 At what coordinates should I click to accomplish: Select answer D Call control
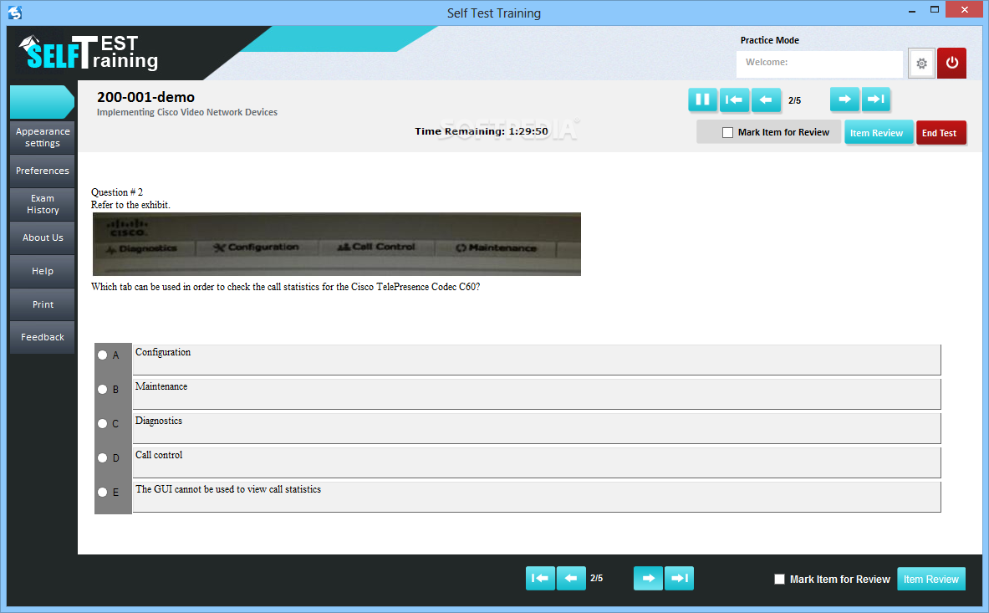(x=102, y=457)
